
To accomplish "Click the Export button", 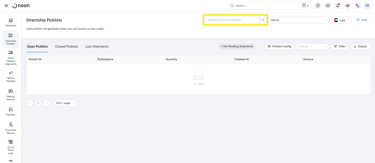I will point(360,46).
